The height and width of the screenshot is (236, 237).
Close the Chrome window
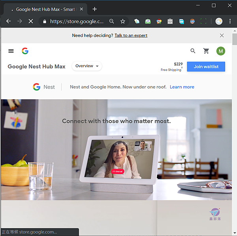coord(229,6)
